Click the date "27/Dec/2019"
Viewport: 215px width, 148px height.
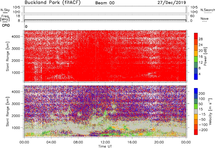[x=172, y=3]
